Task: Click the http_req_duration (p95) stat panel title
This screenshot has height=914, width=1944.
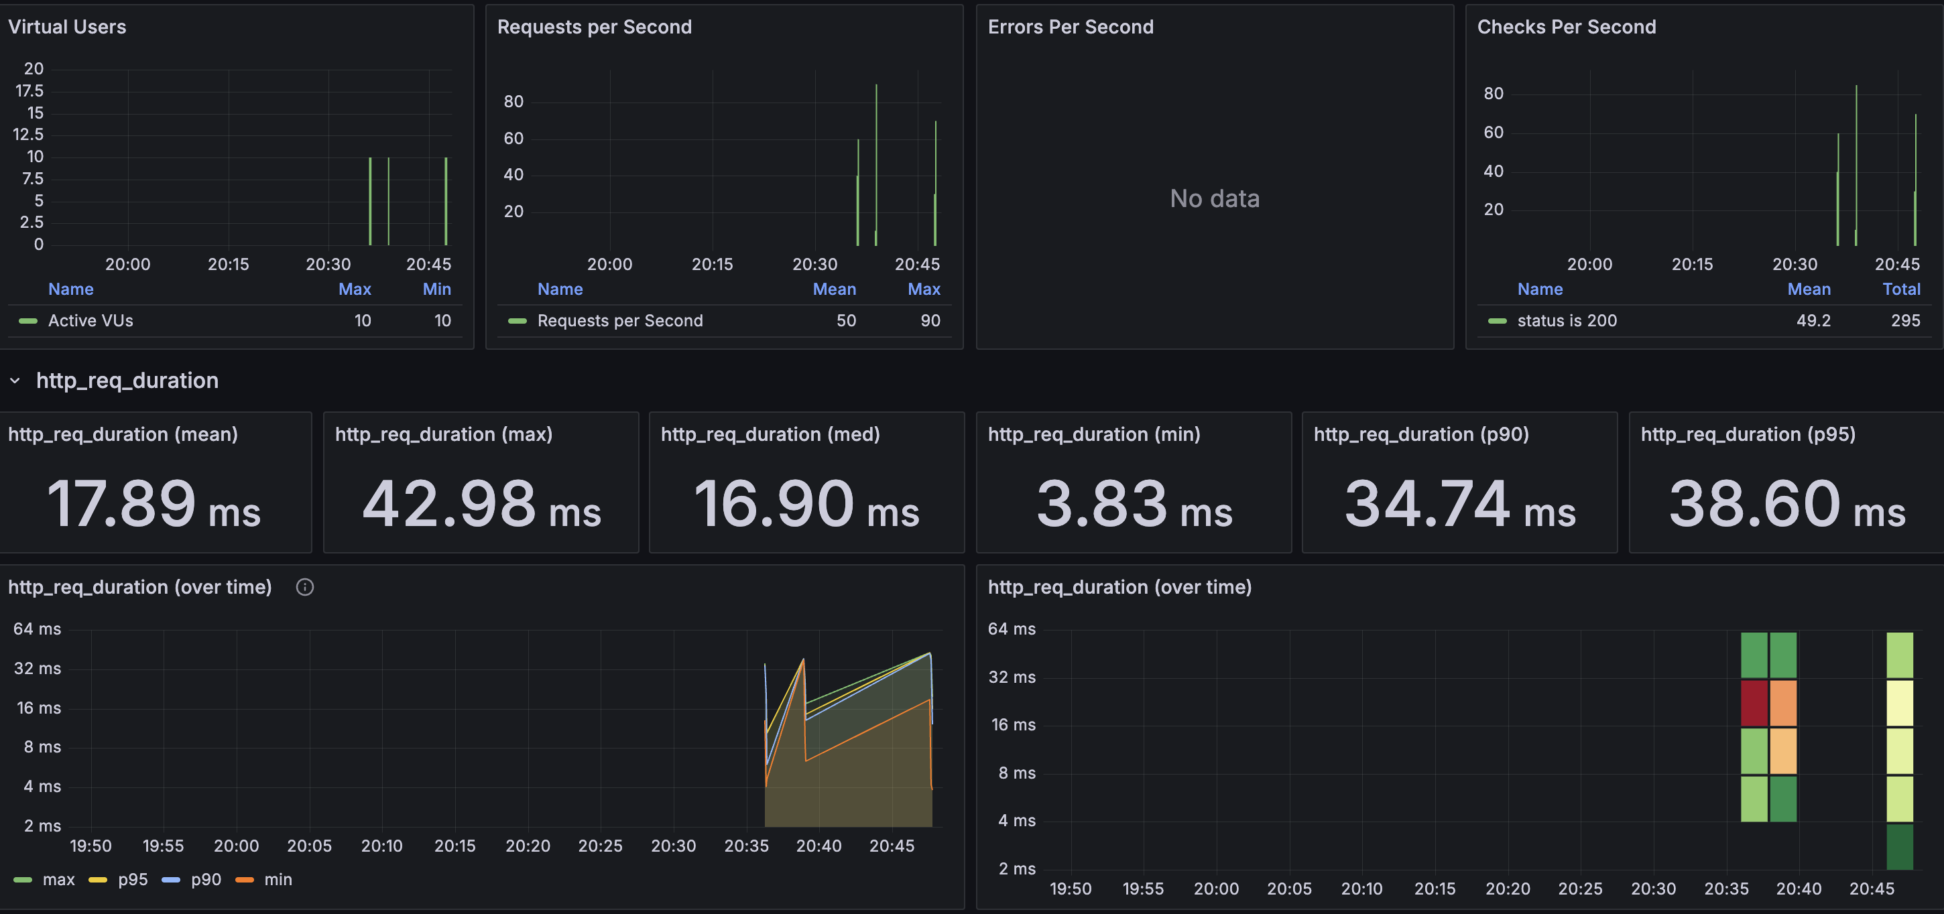Action: tap(1747, 434)
